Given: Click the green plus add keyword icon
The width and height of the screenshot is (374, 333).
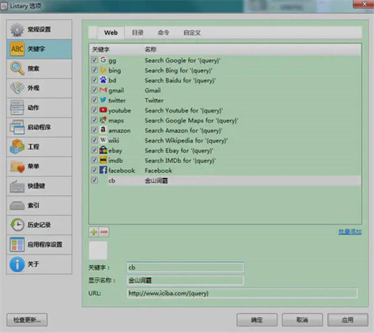Looking at the screenshot, I should click(93, 232).
